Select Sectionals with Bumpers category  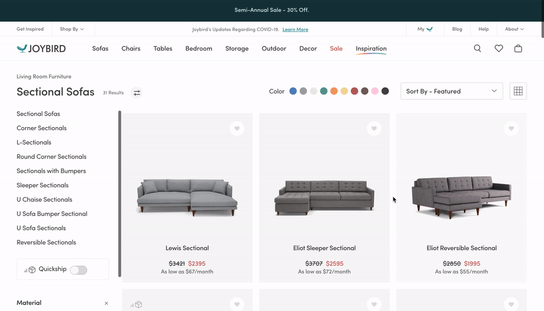pos(51,171)
